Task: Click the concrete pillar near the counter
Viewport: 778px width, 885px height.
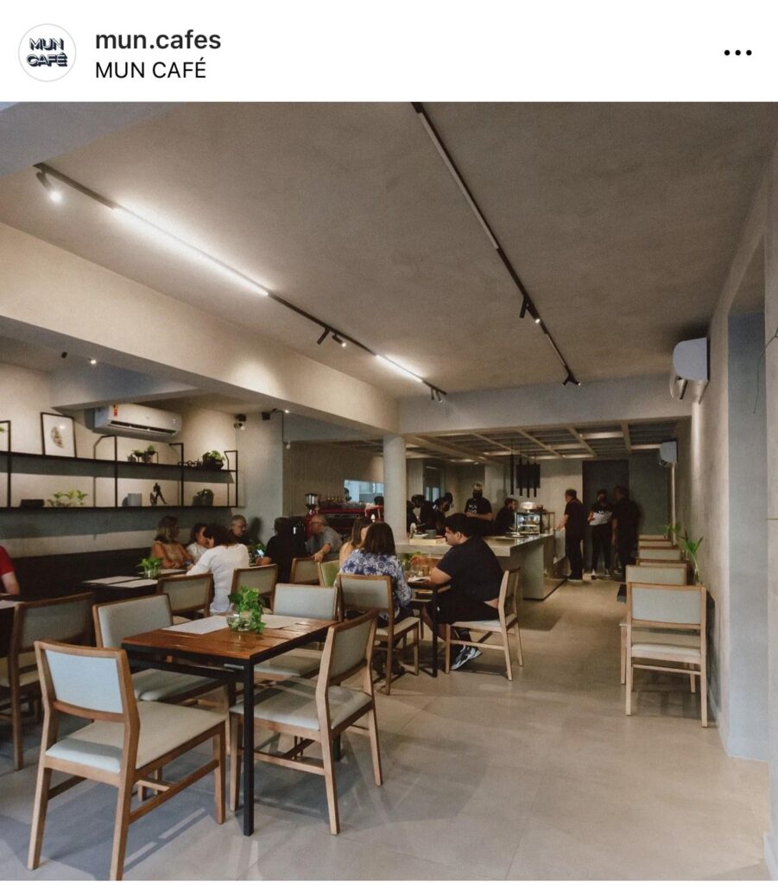Action: tap(395, 488)
